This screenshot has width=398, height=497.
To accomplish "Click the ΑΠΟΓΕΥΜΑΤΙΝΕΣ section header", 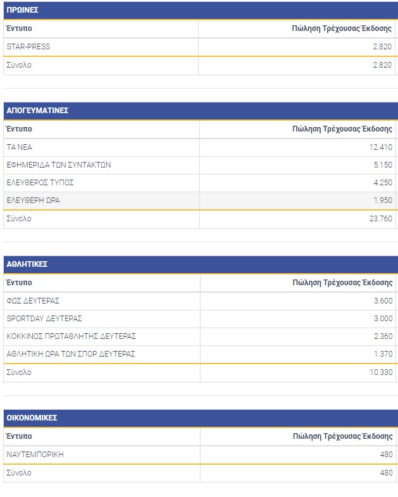I will pos(37,111).
